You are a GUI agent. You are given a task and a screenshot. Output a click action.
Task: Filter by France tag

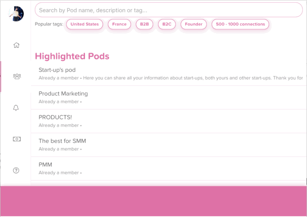(119, 24)
